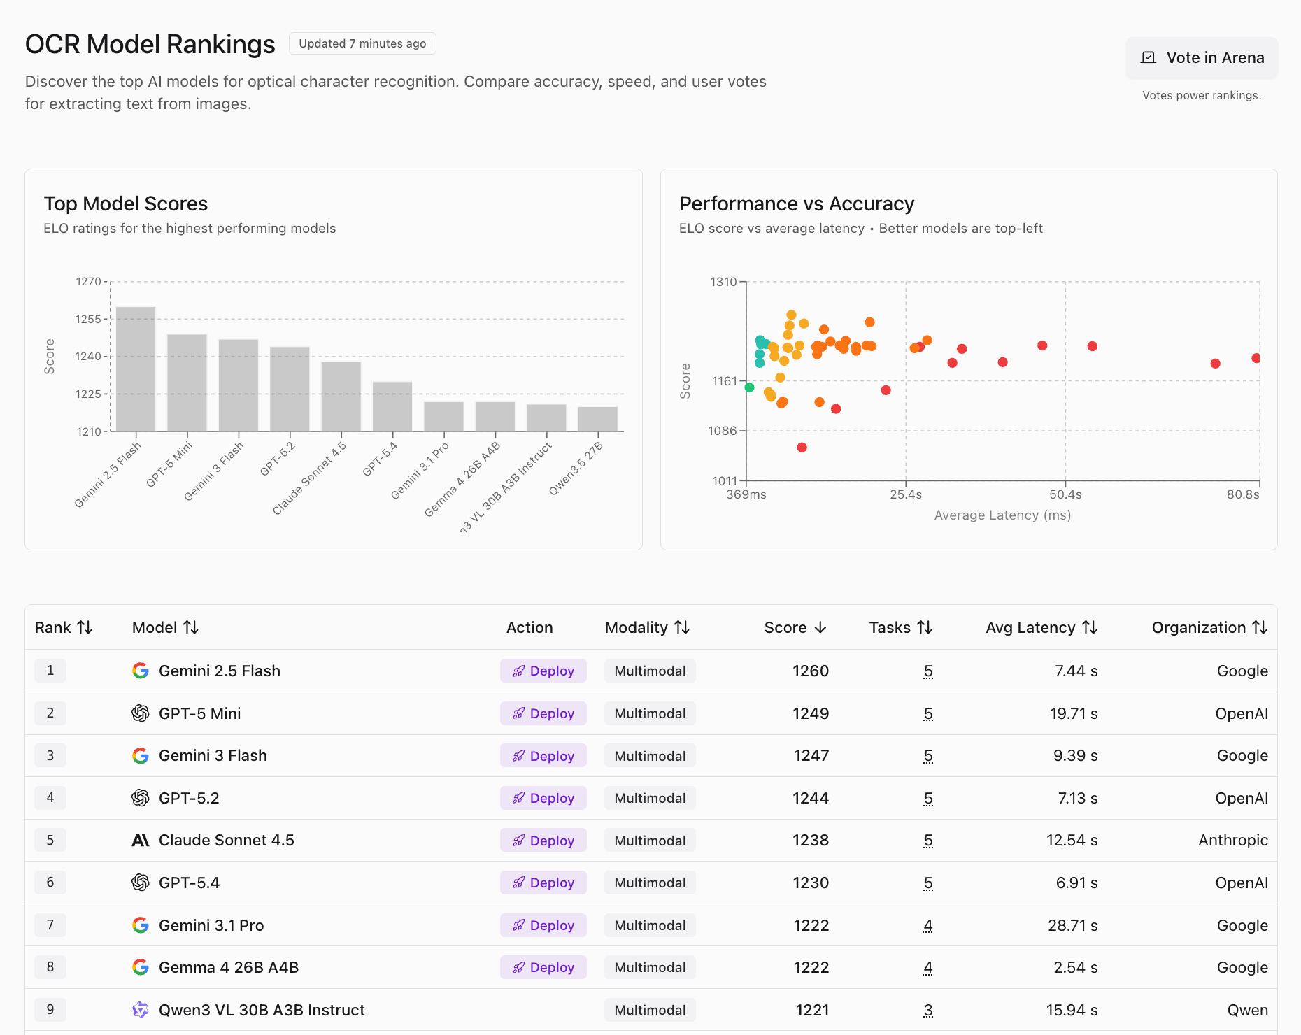
Task: Click the Google logo beside Gemma 4 26B A4B
Action: click(141, 967)
